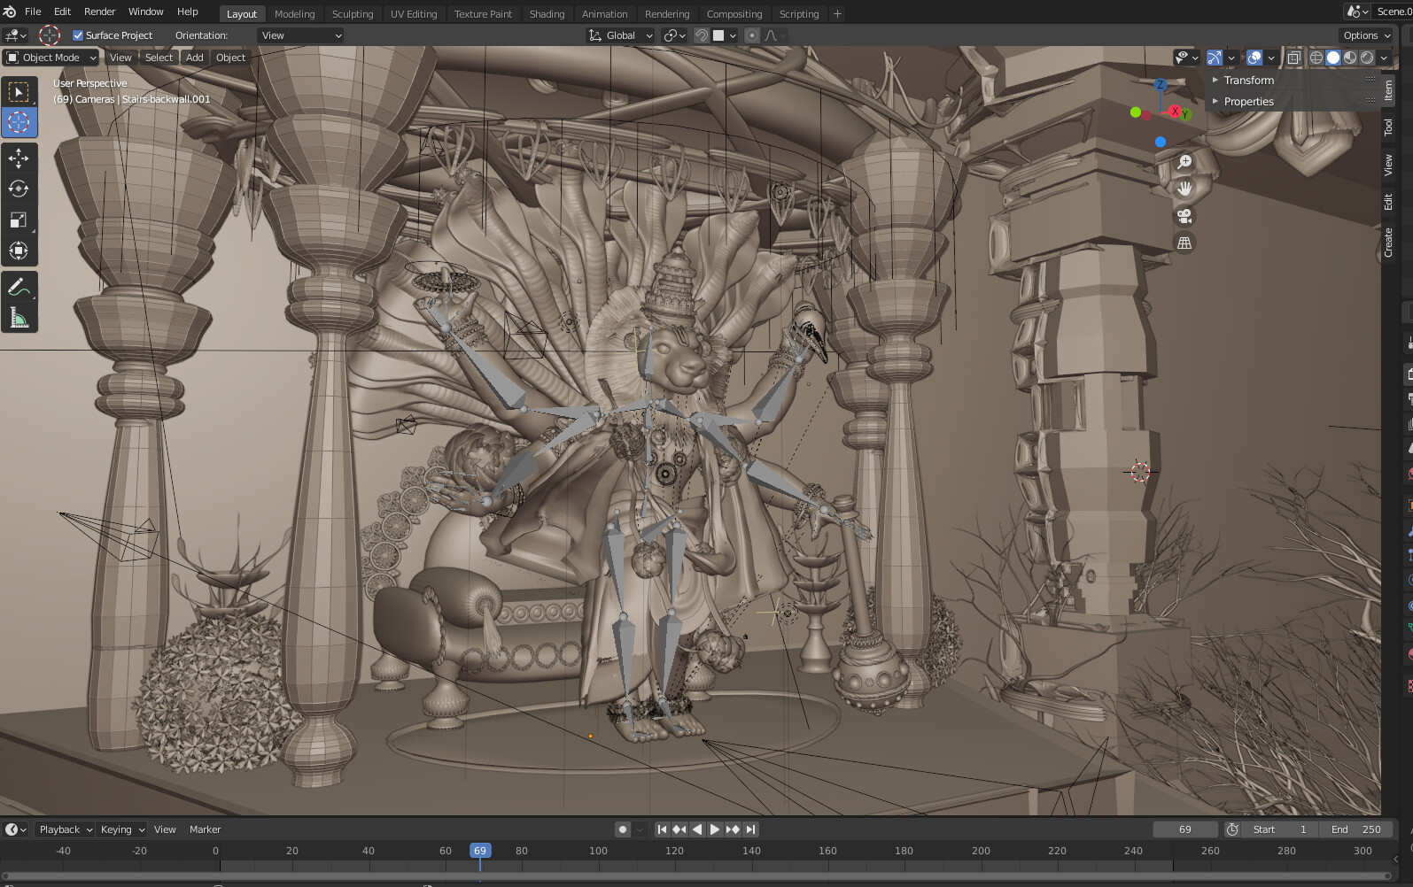The width and height of the screenshot is (1413, 887).
Task: Toggle the Surface Project checkbox
Action: tap(78, 35)
